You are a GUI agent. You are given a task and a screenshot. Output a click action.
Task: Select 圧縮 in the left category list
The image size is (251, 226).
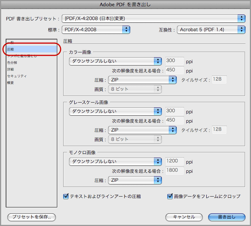click(32, 49)
